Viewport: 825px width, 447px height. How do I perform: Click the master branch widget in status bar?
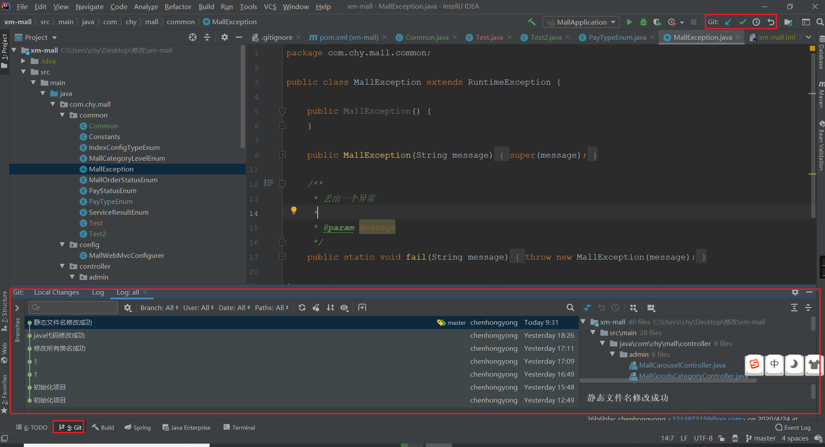[760, 438]
